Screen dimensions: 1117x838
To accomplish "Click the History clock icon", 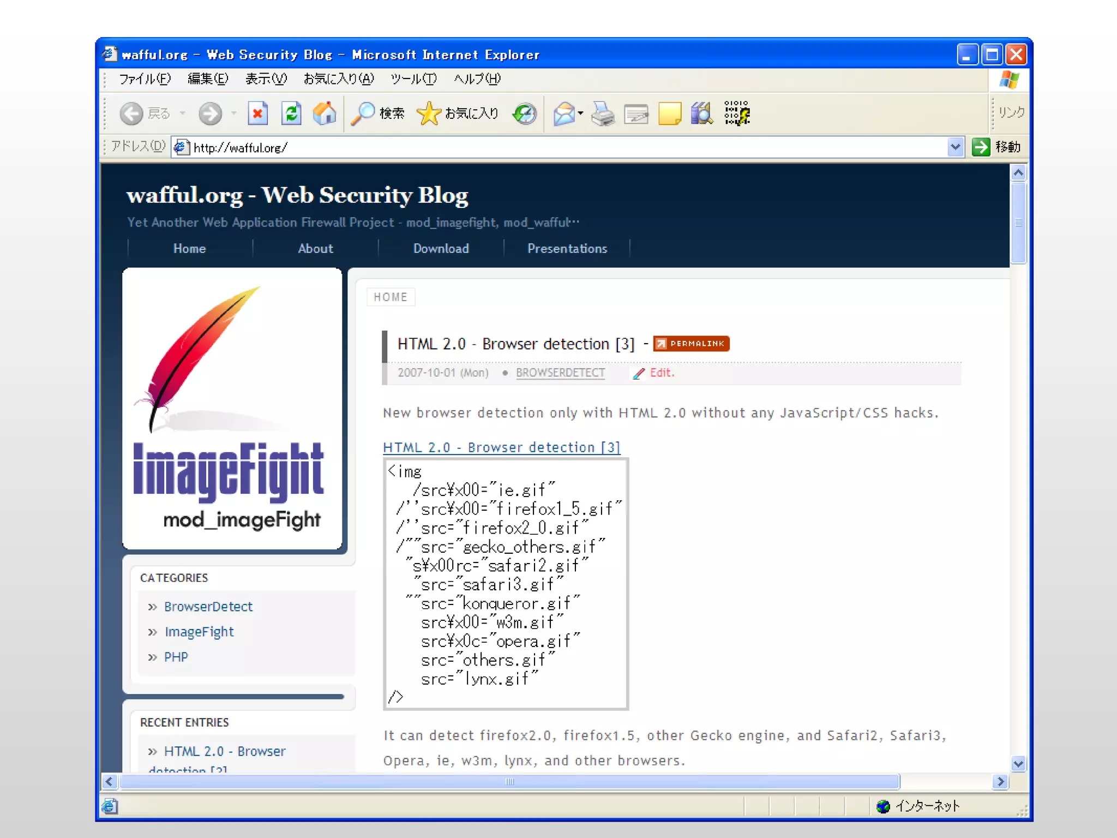I will tap(525, 113).
